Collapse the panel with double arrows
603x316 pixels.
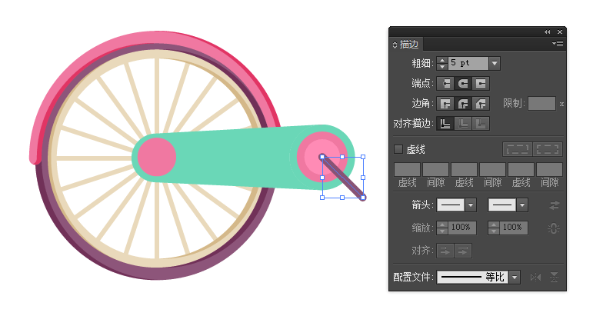548,32
